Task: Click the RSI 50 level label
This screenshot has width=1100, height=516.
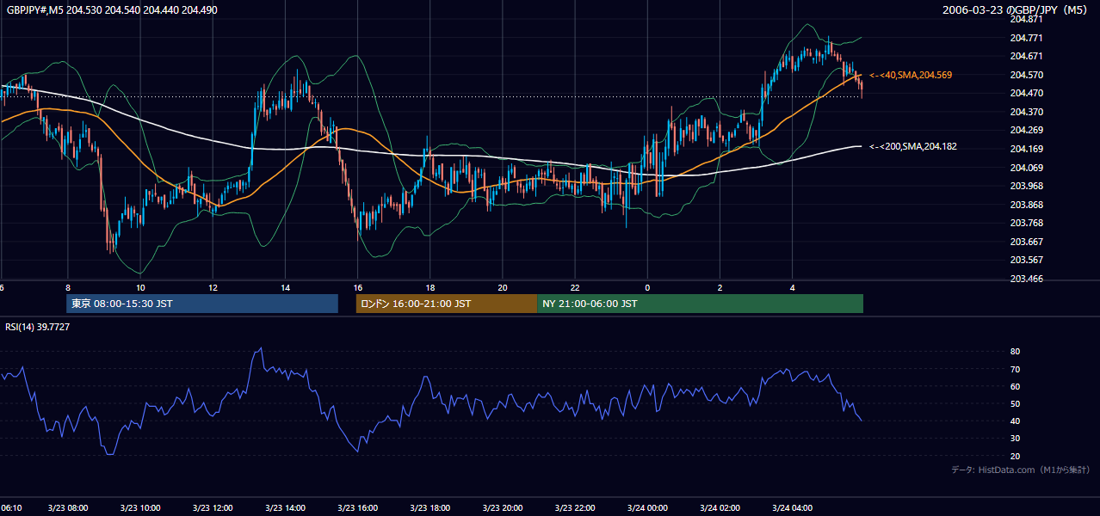Action: [1015, 403]
